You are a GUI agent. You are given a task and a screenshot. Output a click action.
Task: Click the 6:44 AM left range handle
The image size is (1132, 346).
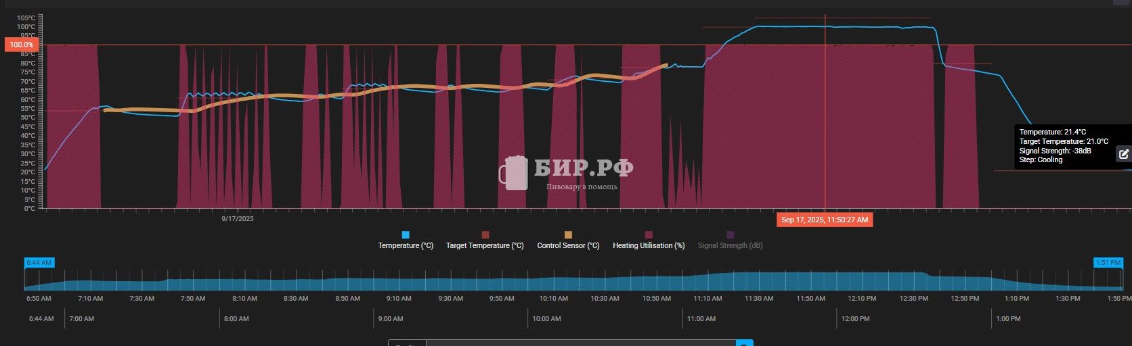pyautogui.click(x=39, y=262)
